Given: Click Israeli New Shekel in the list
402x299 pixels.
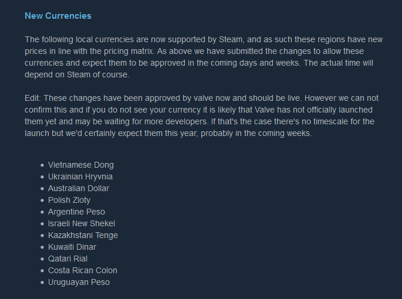Looking at the screenshot, I should tap(82, 223).
